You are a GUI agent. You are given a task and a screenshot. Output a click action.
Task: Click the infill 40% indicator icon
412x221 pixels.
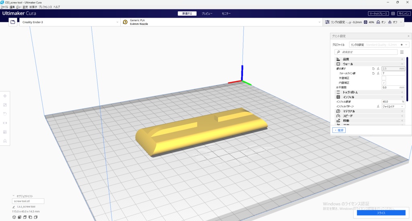pyautogui.click(x=365, y=22)
